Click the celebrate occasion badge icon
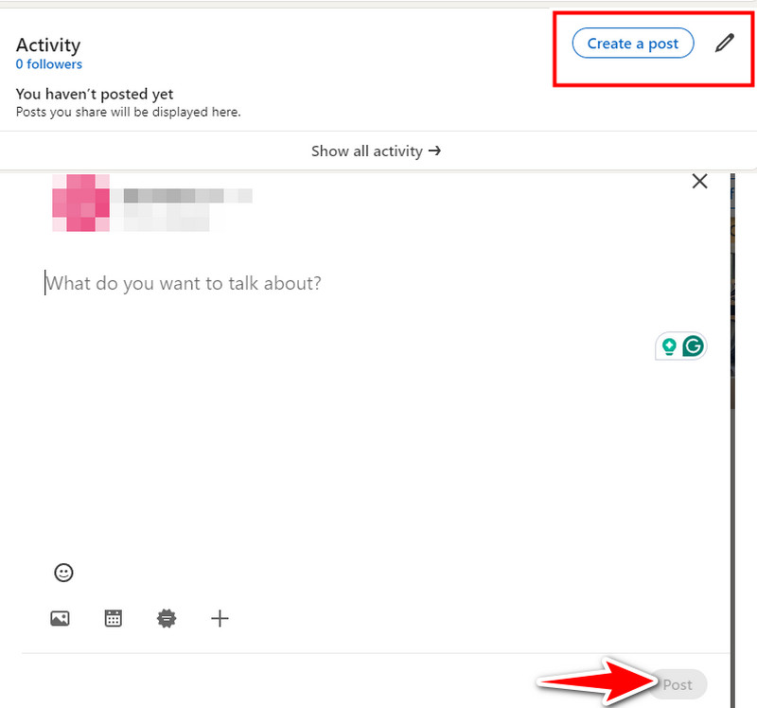Viewport: 757px width, 708px height. 167,618
